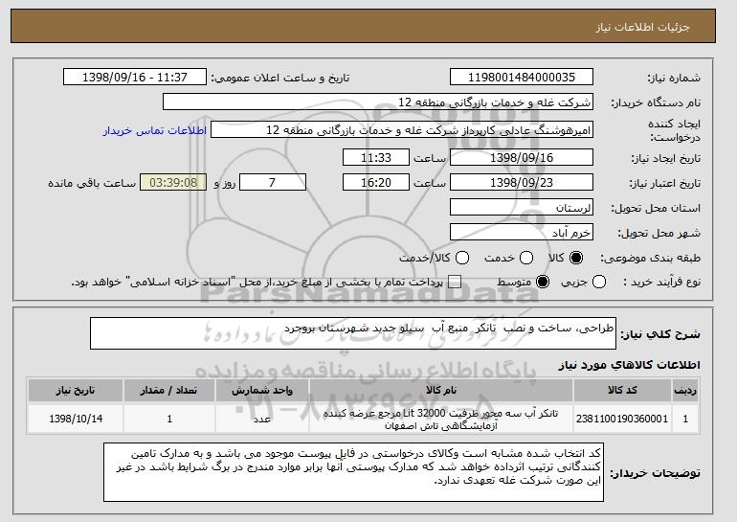
Task: Click the need date cell 1398/10/14
Action: pos(76,419)
